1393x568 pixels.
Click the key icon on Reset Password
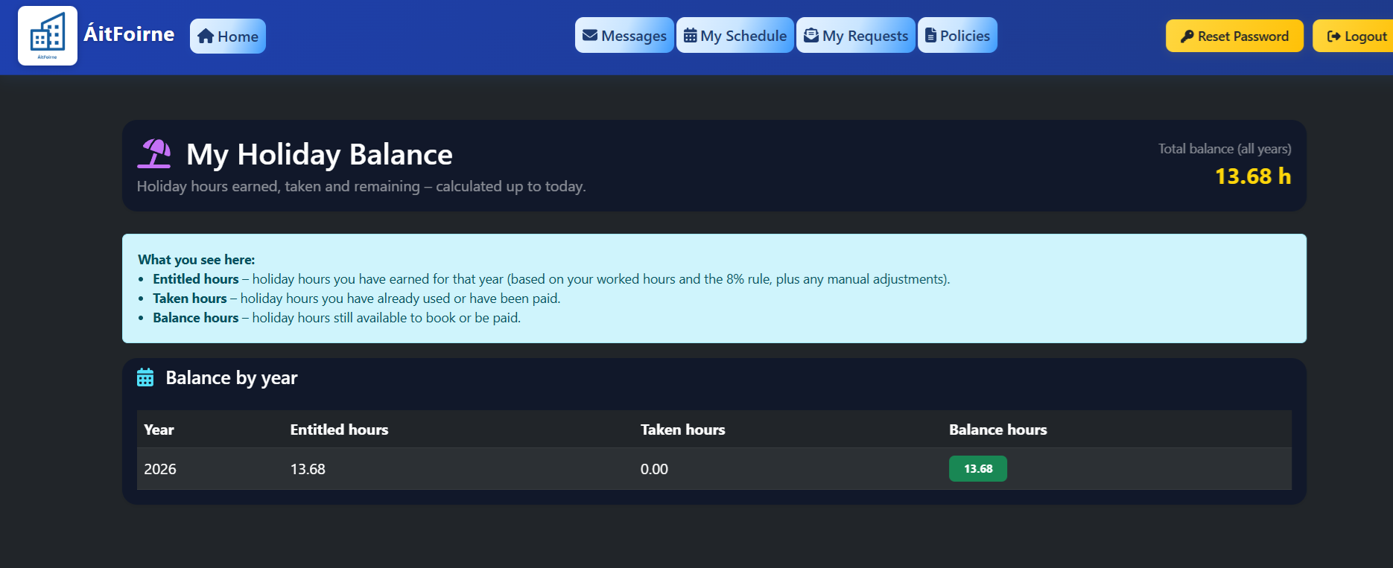coord(1187,36)
